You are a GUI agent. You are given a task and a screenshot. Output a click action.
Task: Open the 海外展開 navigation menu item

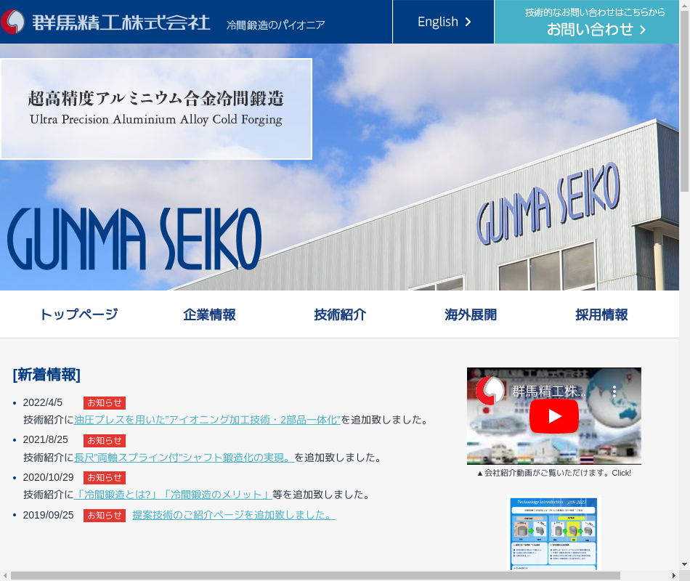[x=471, y=314]
